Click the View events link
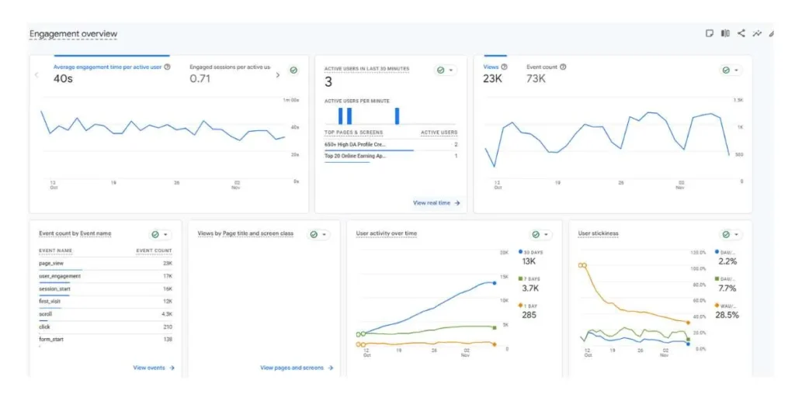Screen dimensions: 795x397 [x=153, y=368]
